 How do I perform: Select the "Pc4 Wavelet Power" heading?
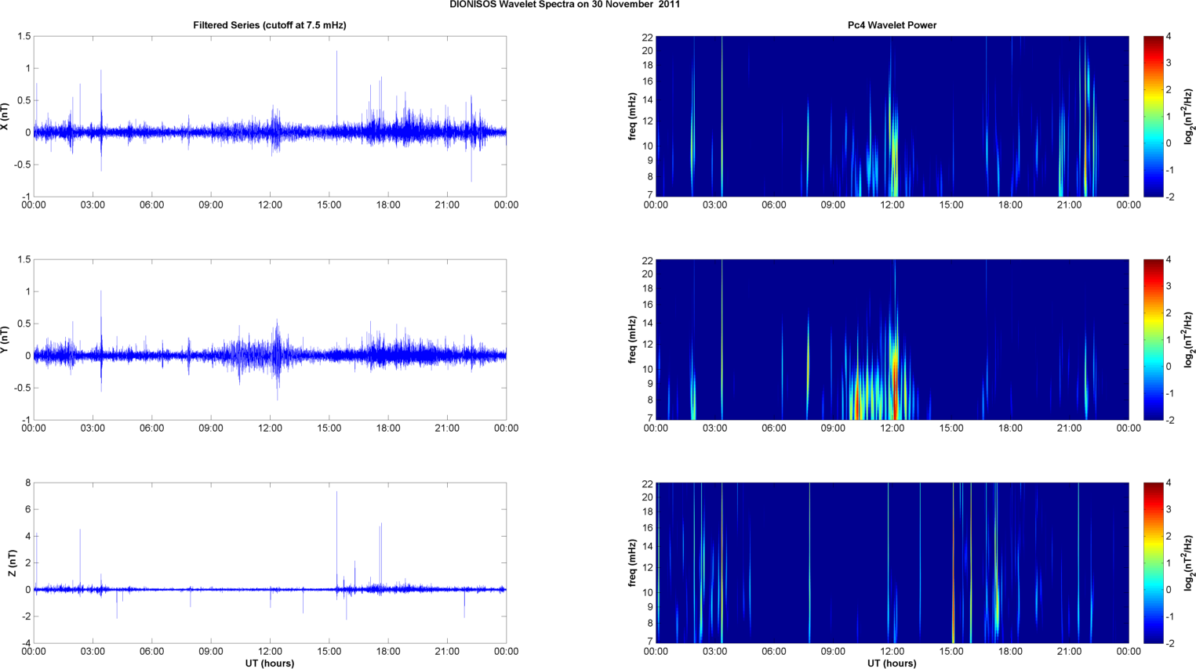pyautogui.click(x=892, y=25)
